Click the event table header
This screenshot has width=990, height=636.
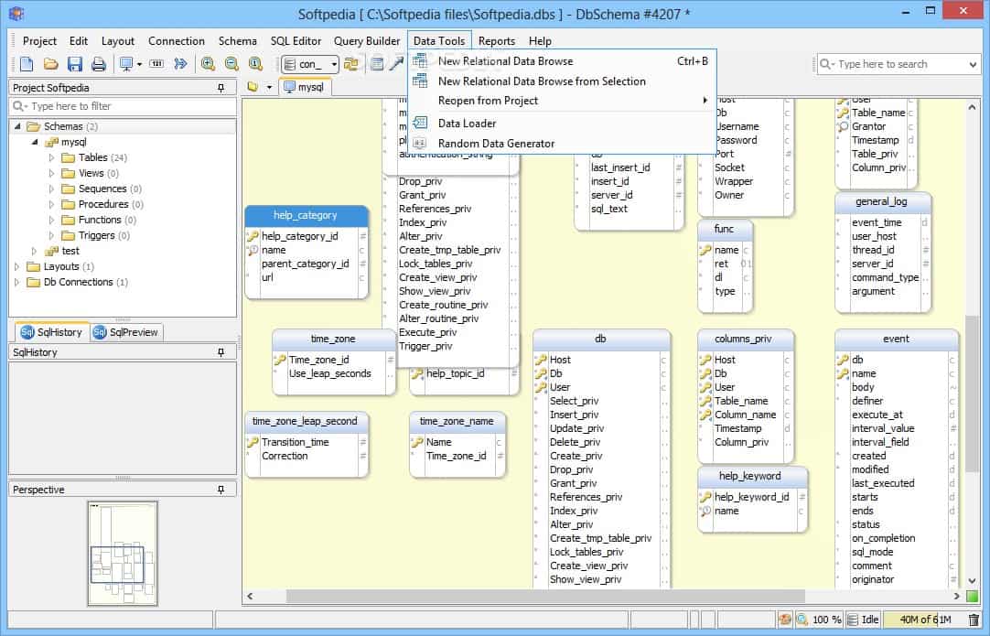coord(897,340)
